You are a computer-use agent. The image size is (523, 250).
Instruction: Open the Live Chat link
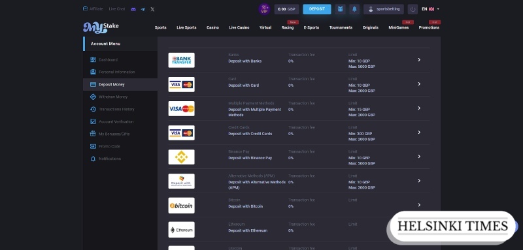click(x=117, y=9)
